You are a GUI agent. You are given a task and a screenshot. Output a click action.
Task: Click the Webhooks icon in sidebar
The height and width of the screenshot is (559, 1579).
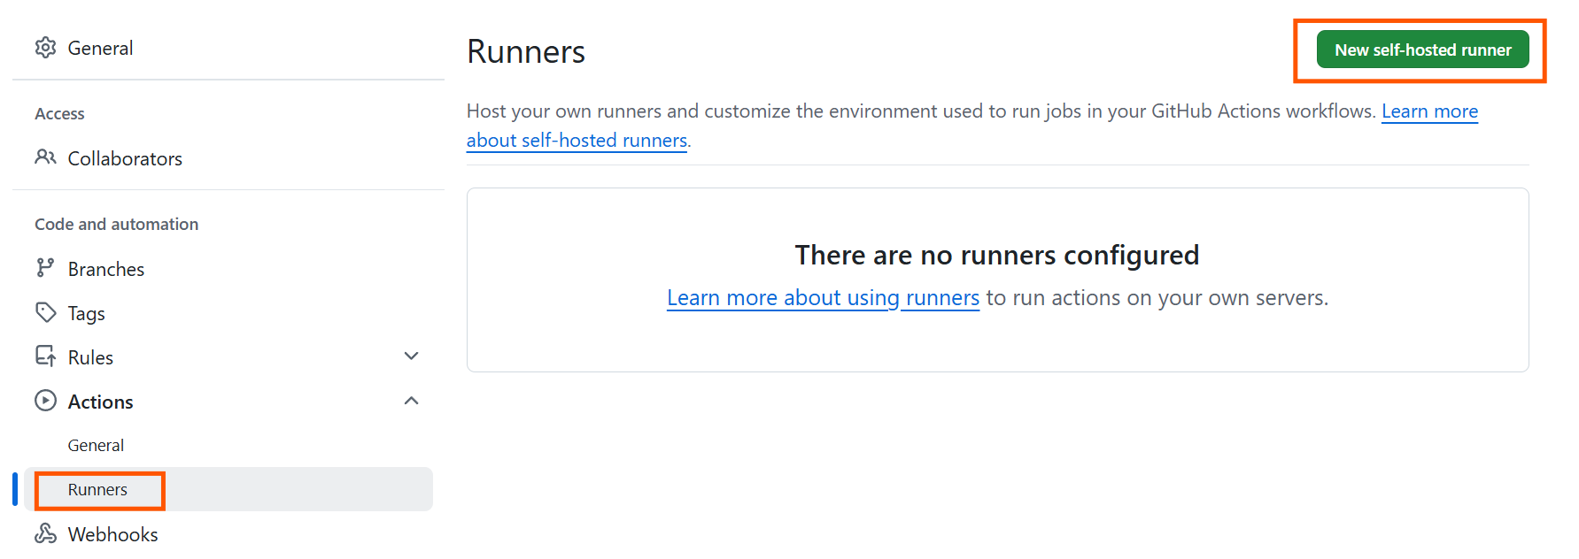click(x=46, y=533)
